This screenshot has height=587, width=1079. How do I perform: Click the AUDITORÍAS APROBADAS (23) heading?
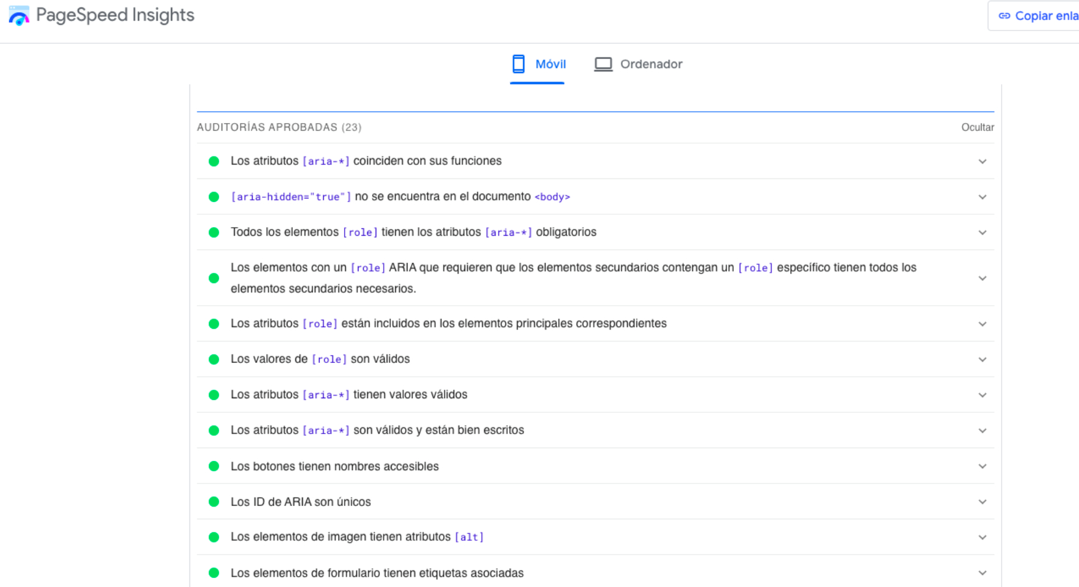[279, 127]
